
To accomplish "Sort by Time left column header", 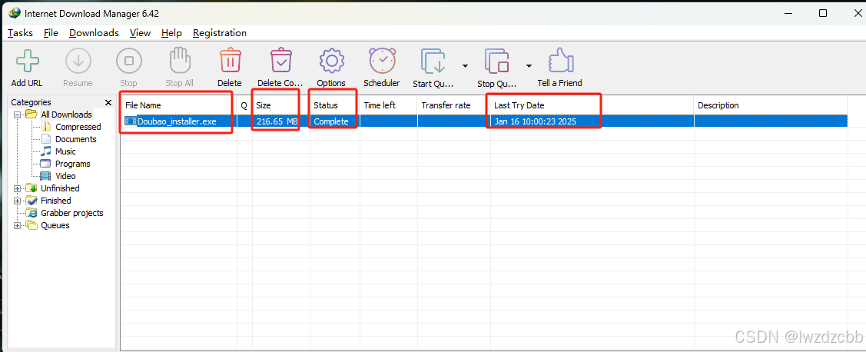I will [388, 105].
